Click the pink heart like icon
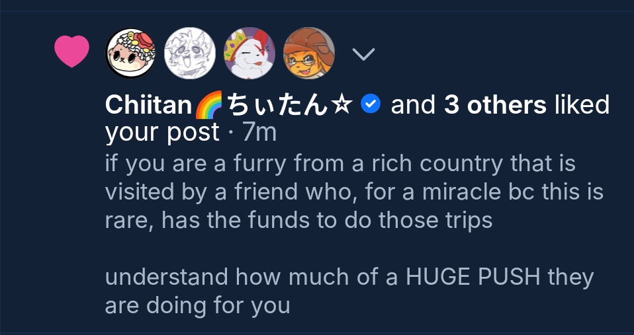 click(71, 52)
